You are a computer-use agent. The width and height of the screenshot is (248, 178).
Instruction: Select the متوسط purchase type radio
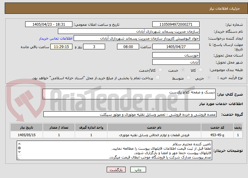(x=188, y=77)
